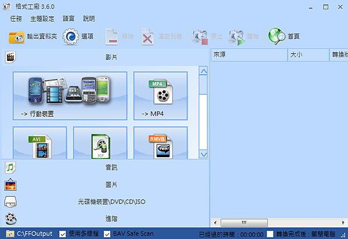Sort by the 來源 source column header
This screenshot has width=348, height=239.
coord(249,55)
